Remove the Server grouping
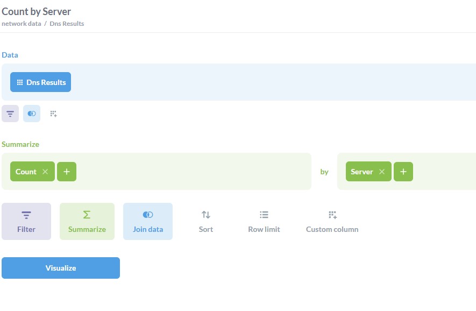The height and width of the screenshot is (311, 476). [382, 171]
